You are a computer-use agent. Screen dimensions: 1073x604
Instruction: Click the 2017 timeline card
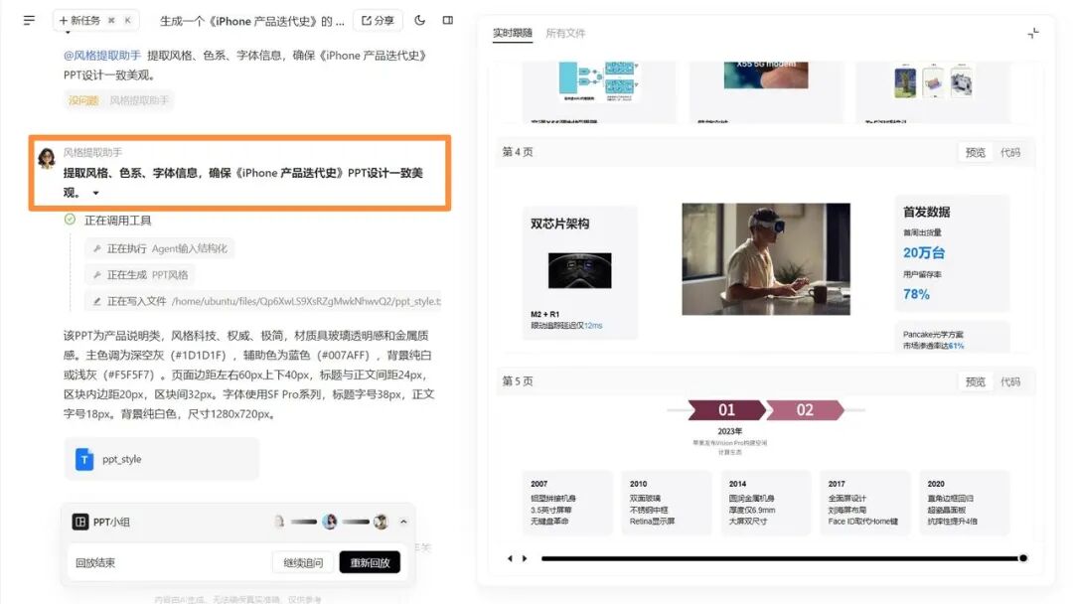point(865,502)
